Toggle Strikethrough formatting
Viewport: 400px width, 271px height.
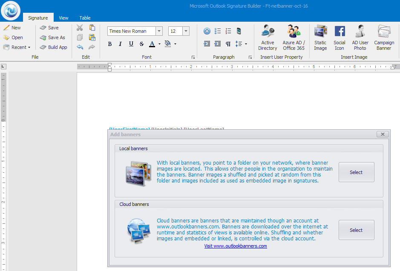141,44
